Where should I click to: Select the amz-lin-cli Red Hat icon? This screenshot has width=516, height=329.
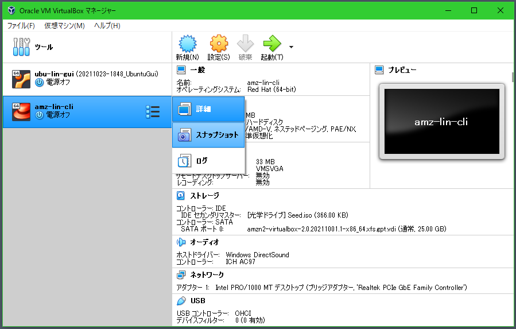[21, 111]
